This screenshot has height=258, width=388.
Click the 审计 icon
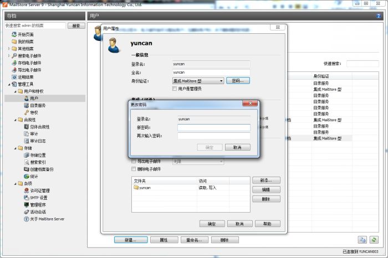pos(27,133)
